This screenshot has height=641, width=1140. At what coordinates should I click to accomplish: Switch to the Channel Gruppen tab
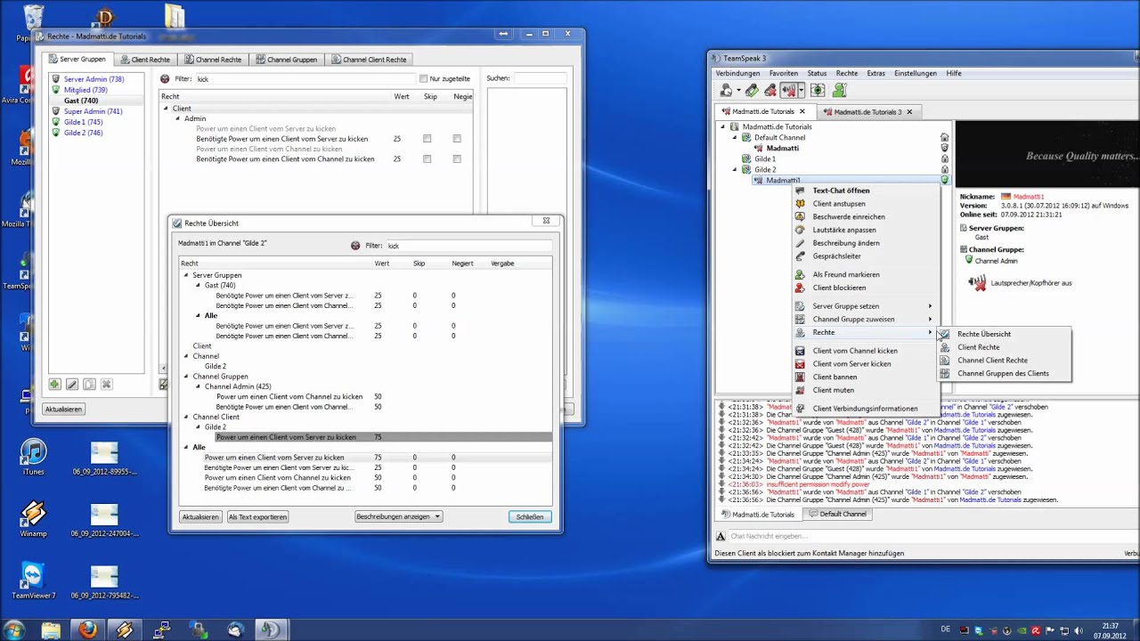(286, 60)
